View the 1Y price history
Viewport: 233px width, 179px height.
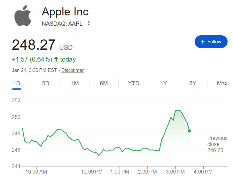coord(164,83)
